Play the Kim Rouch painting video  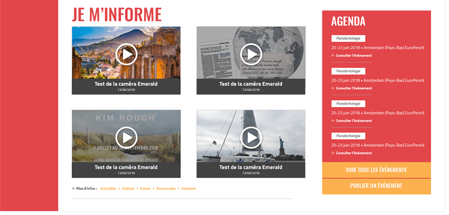pos(126,138)
